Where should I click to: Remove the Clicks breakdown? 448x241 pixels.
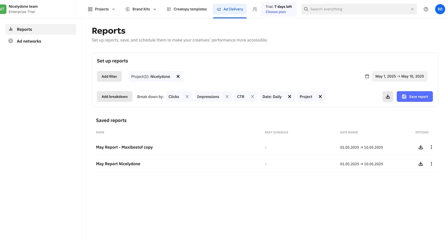coord(187,97)
